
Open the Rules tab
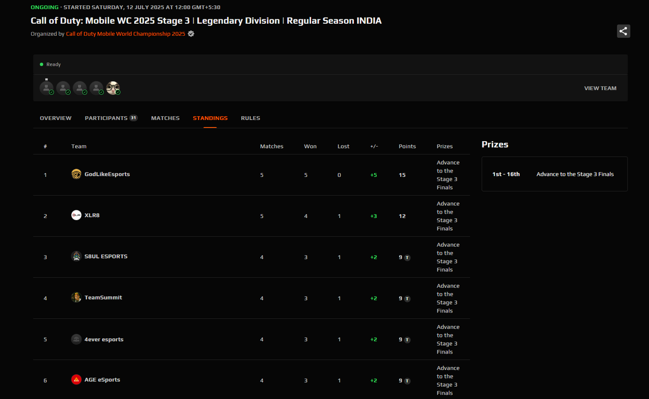pos(250,118)
